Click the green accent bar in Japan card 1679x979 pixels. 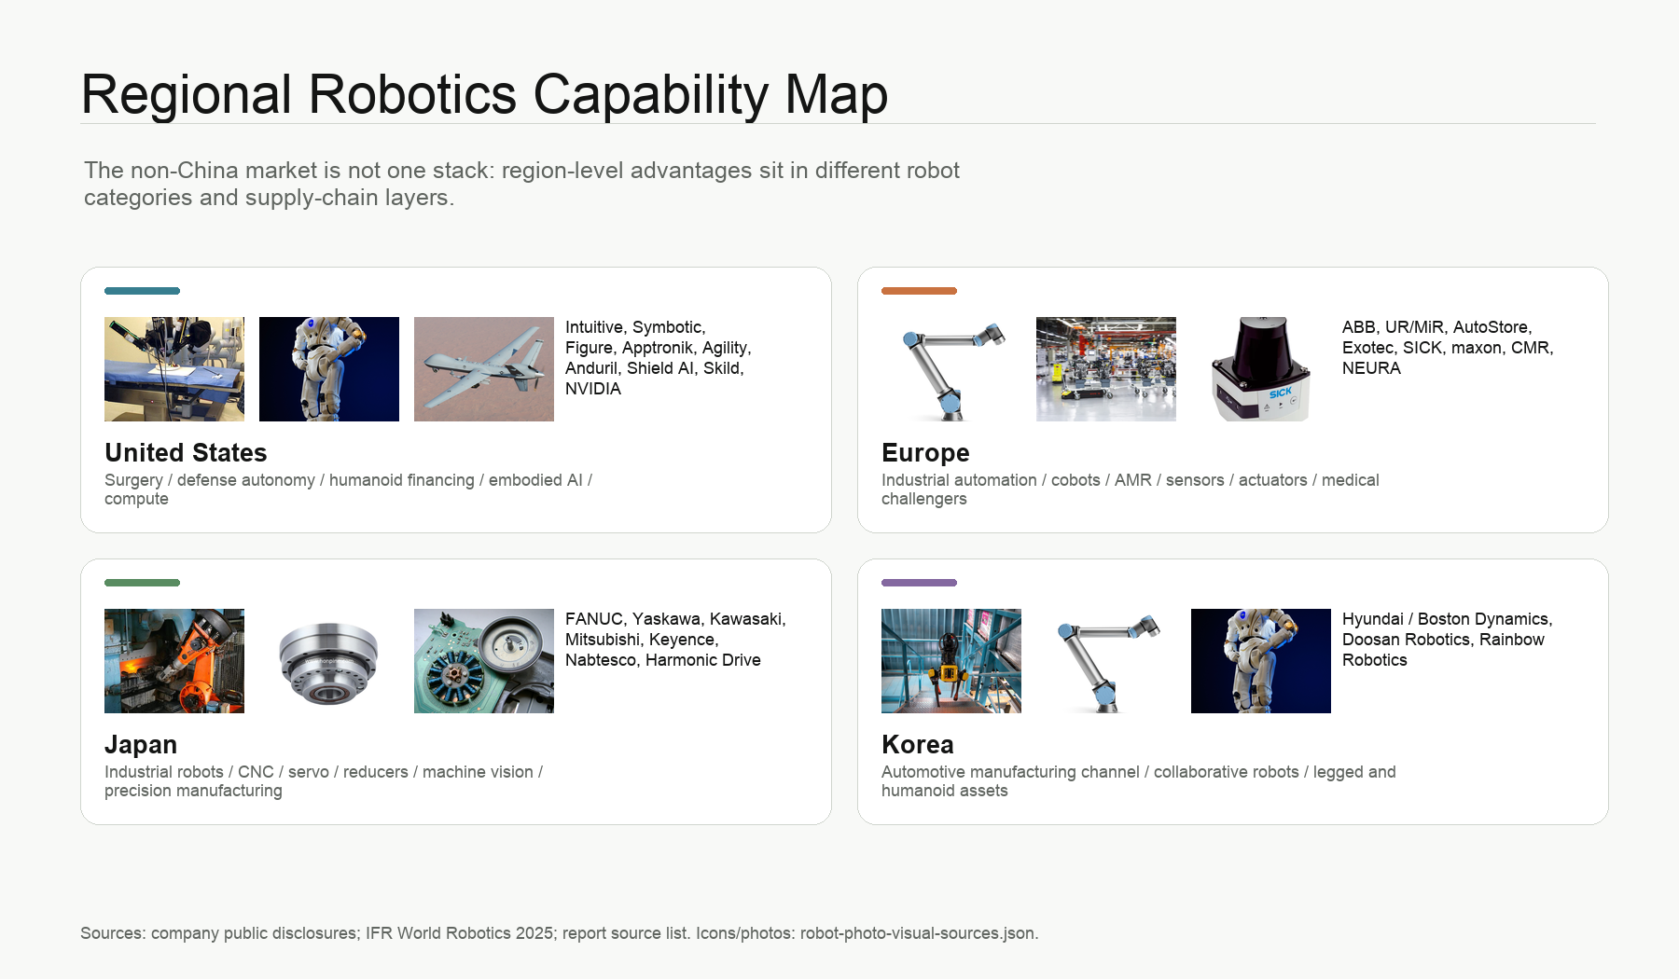click(x=142, y=583)
